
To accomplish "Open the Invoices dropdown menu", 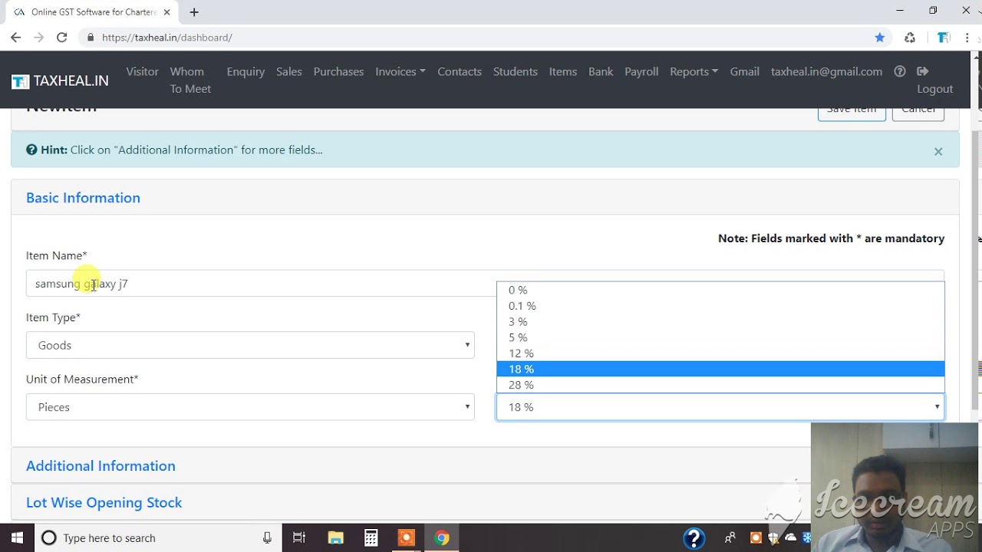I will click(400, 71).
